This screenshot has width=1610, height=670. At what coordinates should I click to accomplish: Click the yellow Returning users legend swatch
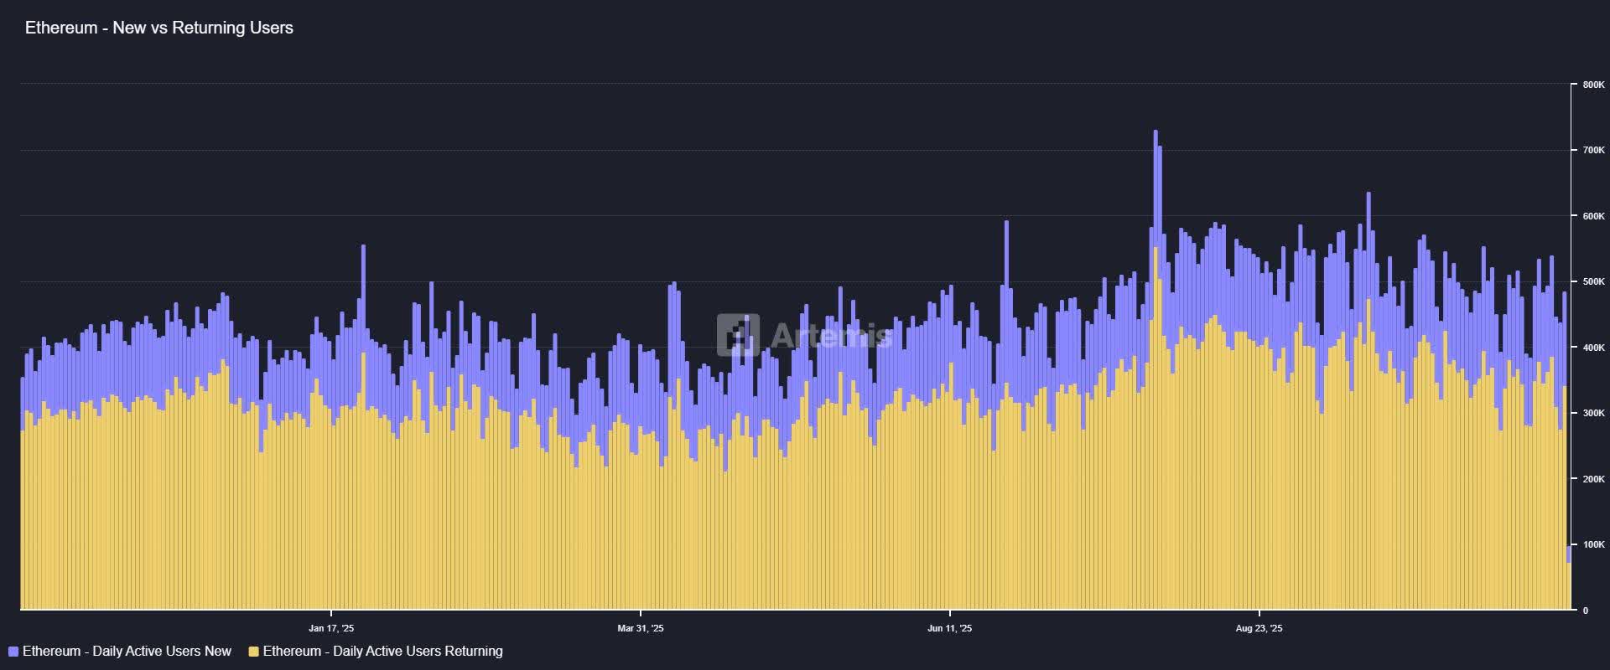pyautogui.click(x=254, y=652)
